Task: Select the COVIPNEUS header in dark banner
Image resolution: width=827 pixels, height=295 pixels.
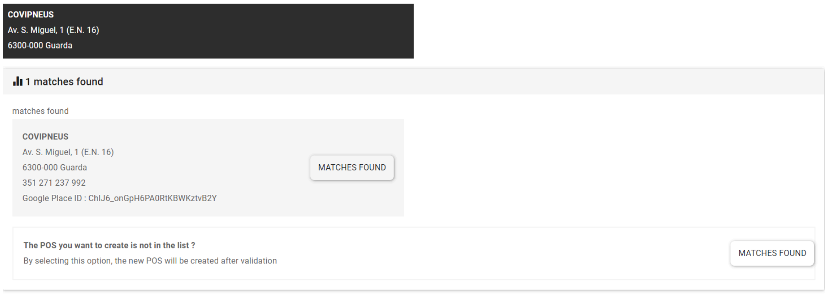Action: (x=31, y=15)
